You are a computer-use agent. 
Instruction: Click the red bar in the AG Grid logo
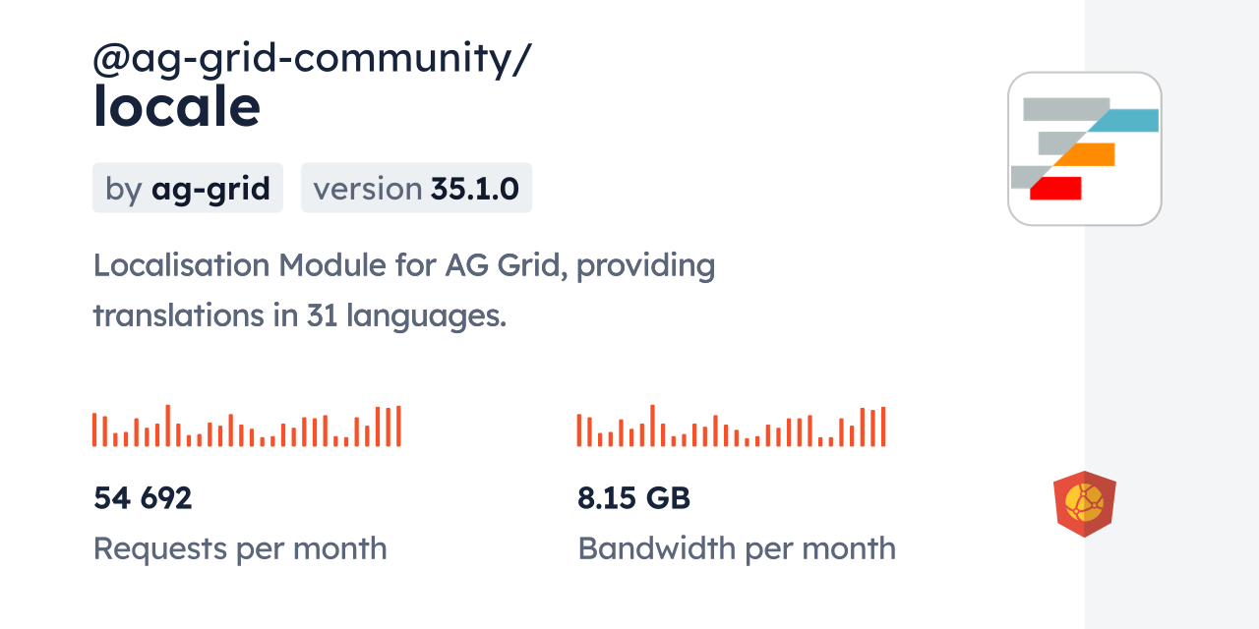pos(1056,188)
